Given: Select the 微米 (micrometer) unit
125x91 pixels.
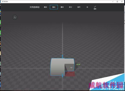Looking at the screenshot, I should [45, 7].
